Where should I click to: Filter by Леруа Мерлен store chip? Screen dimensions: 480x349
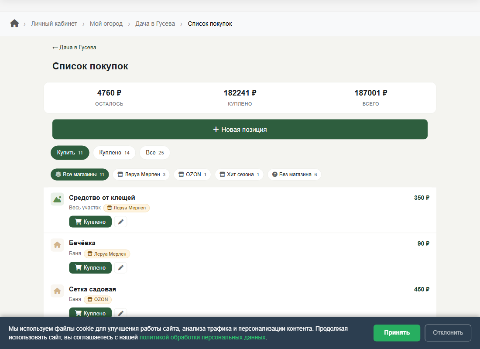(x=141, y=174)
